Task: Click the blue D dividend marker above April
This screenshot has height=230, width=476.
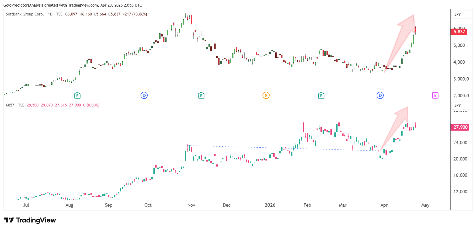Action: coord(380,95)
